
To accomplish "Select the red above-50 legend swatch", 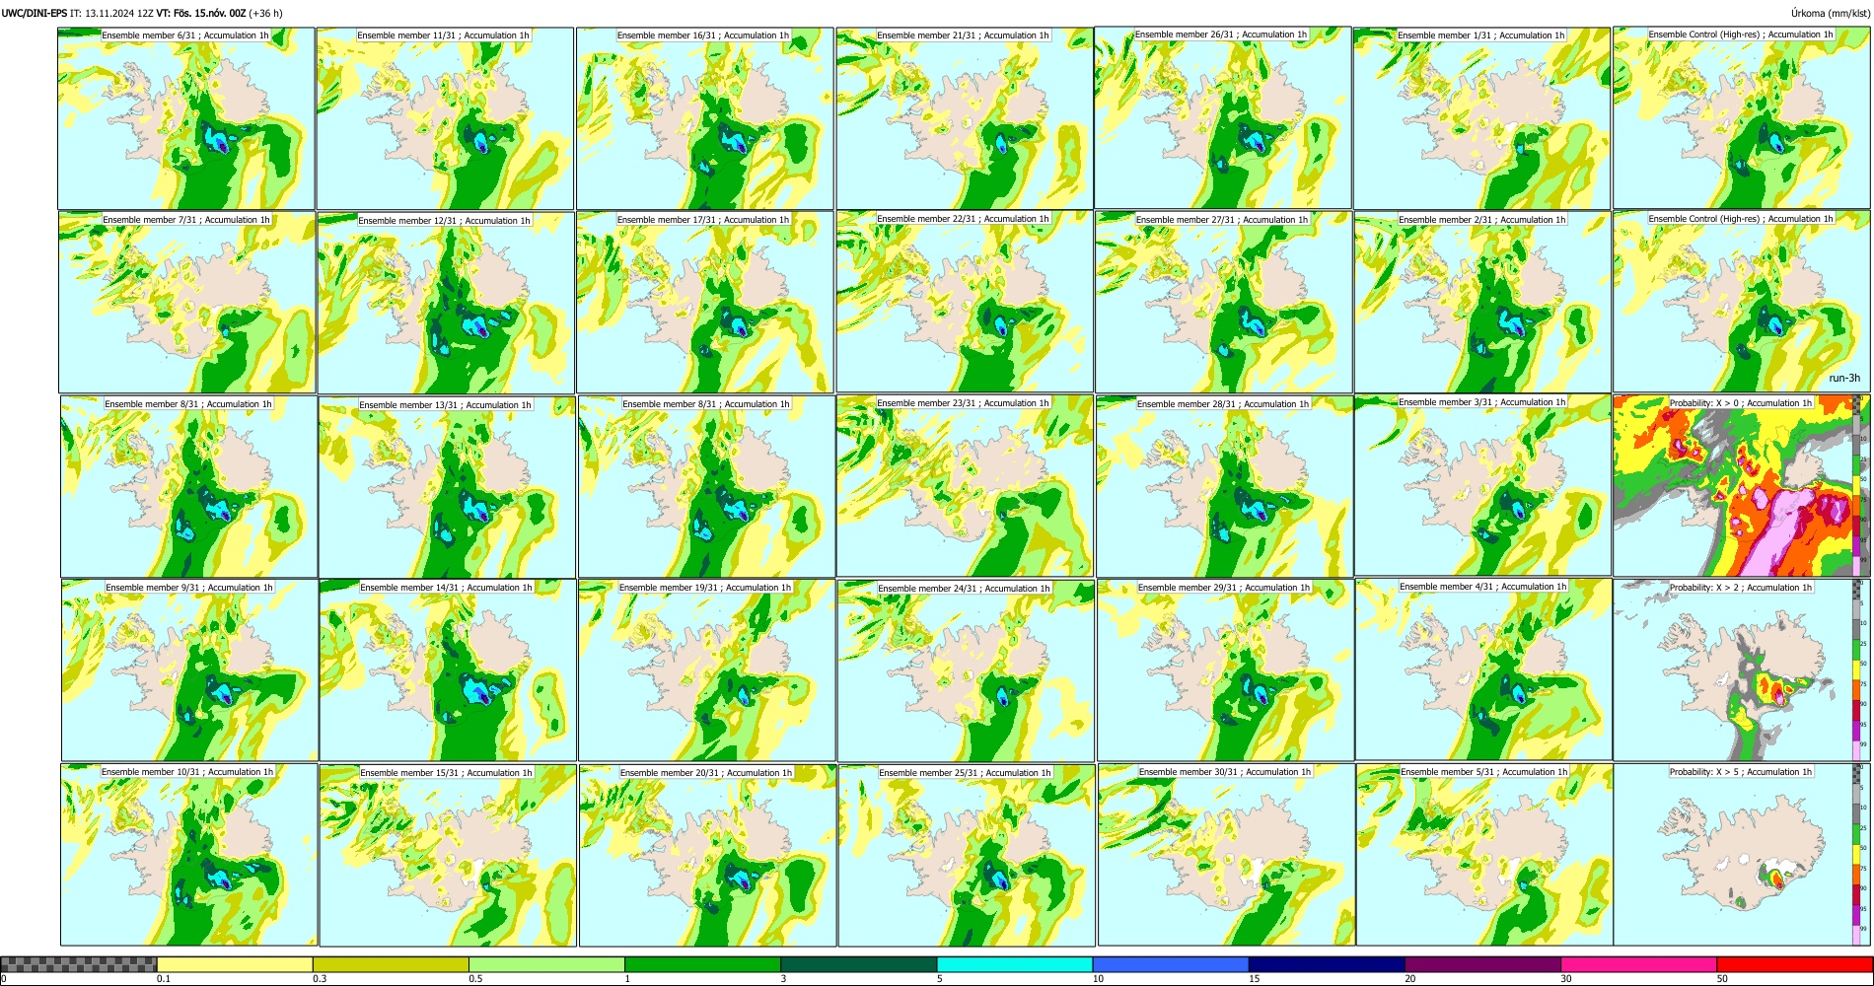I will (x=1794, y=964).
